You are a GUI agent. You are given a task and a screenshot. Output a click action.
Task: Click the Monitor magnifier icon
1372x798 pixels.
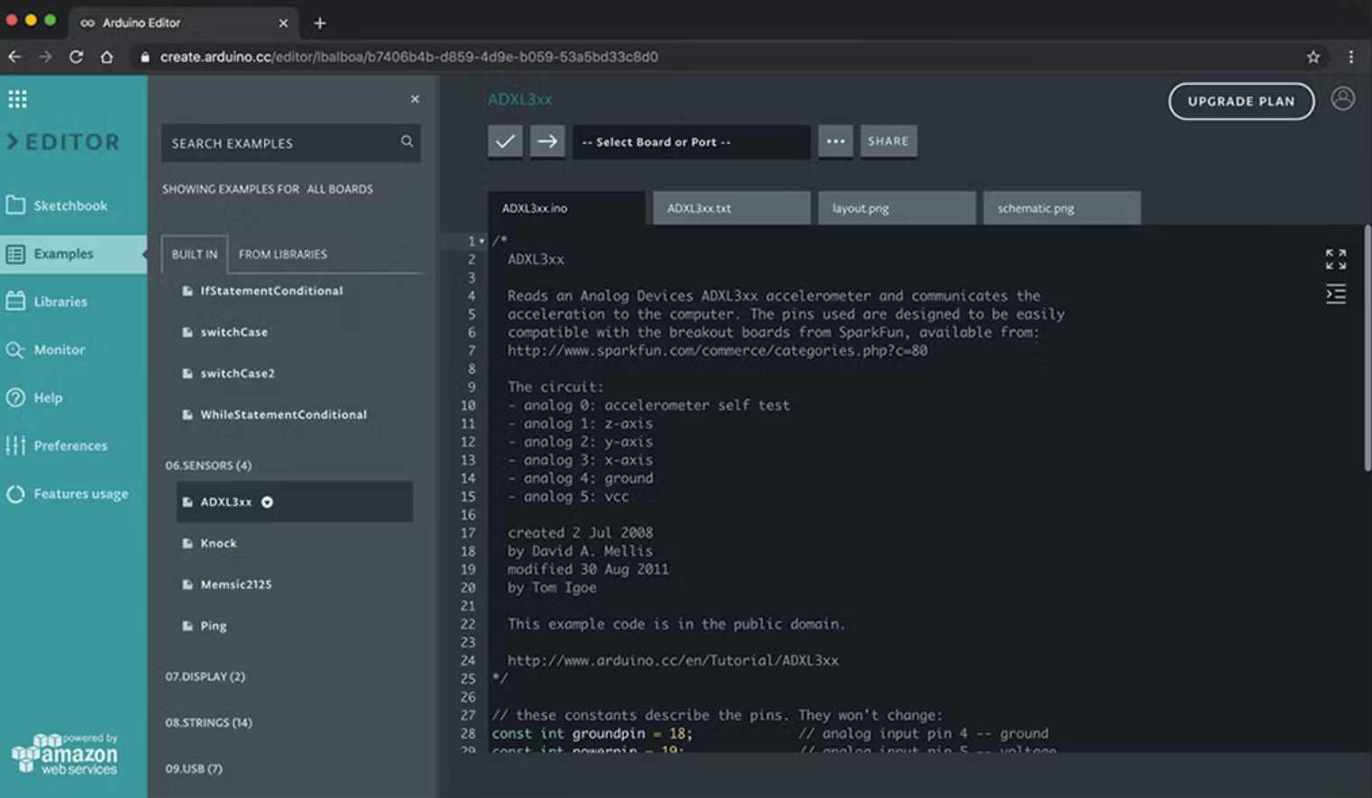click(x=15, y=349)
